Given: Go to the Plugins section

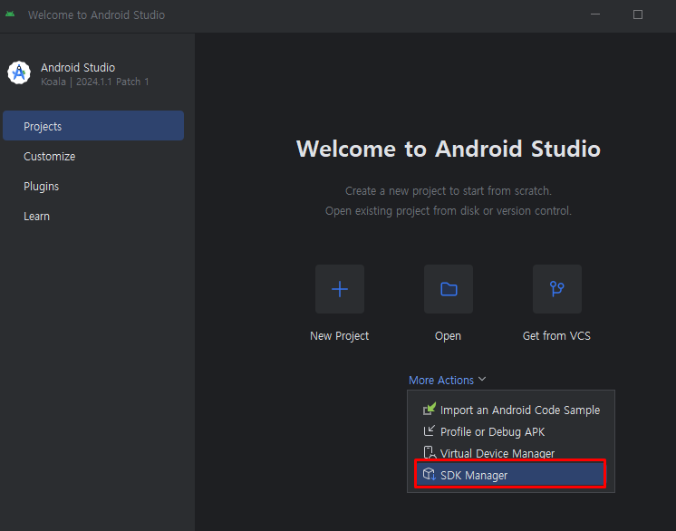Looking at the screenshot, I should point(41,187).
